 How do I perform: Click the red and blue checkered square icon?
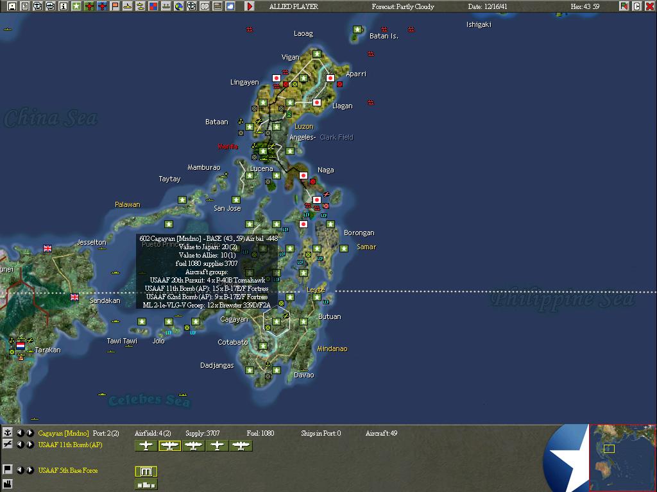click(x=153, y=6)
